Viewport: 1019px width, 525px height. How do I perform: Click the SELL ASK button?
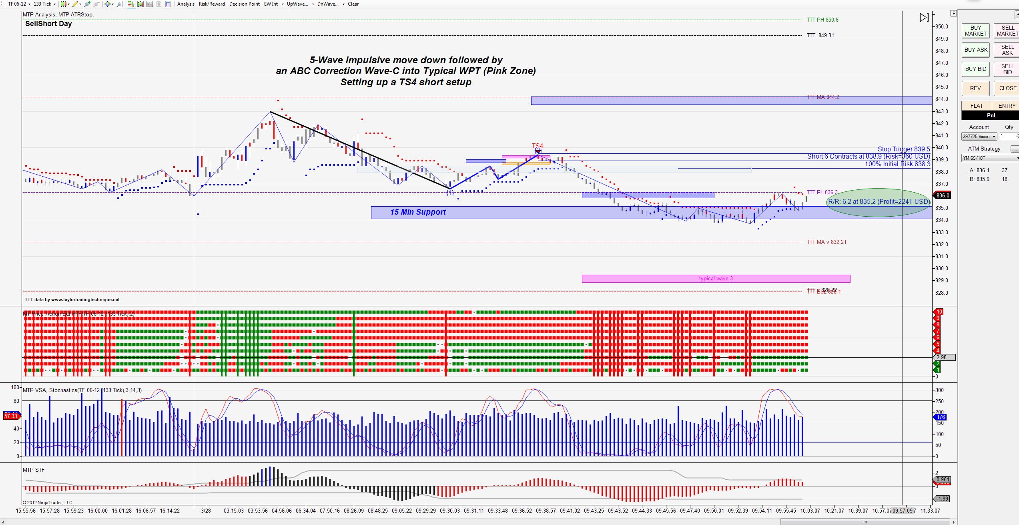[1007, 50]
